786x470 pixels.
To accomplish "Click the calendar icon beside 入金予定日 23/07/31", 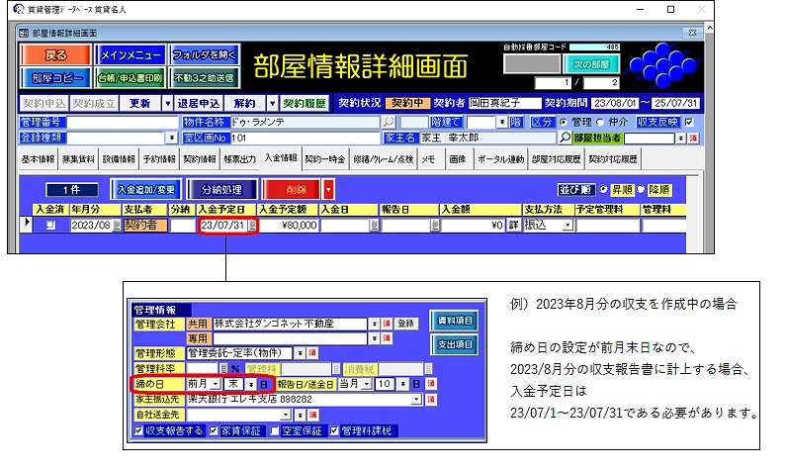I will 252,226.
